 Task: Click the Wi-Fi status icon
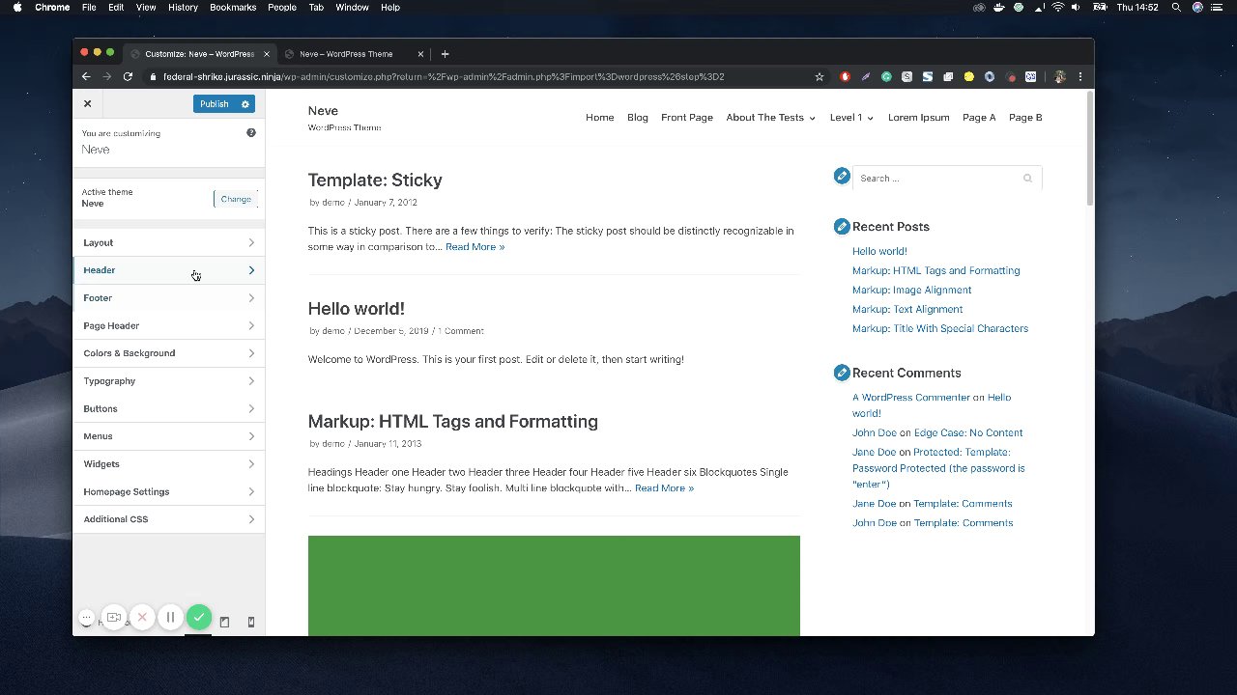1058,8
